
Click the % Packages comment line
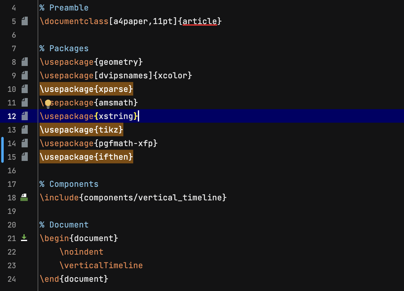[x=64, y=48]
